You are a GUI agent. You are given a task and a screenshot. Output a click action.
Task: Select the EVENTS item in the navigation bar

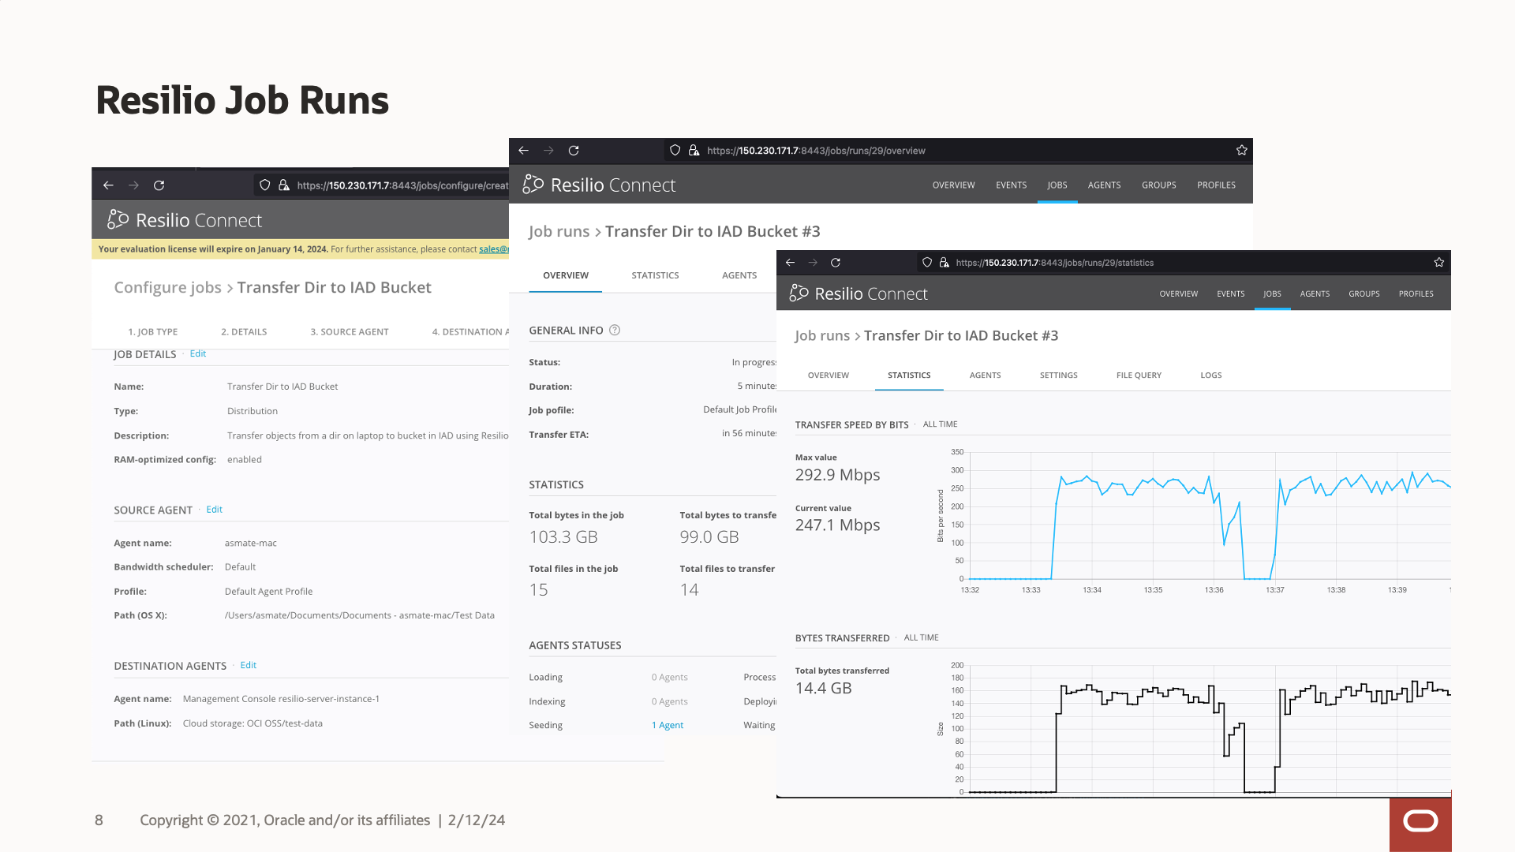(x=1231, y=293)
